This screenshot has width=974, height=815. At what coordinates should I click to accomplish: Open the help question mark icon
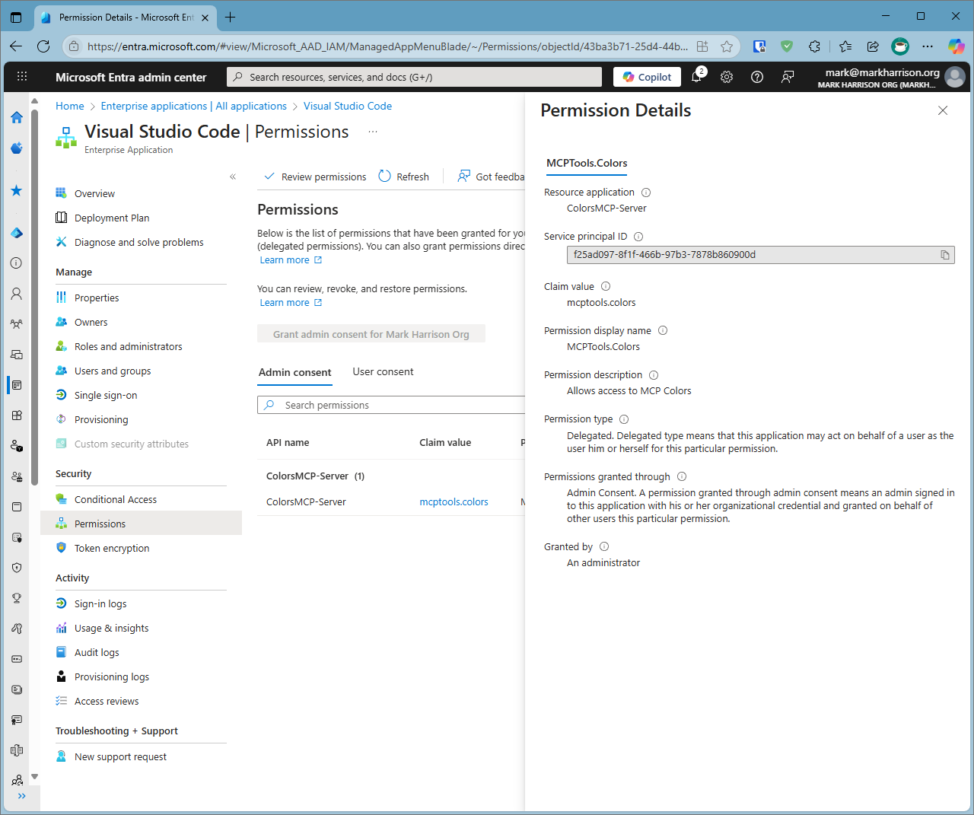pyautogui.click(x=757, y=77)
